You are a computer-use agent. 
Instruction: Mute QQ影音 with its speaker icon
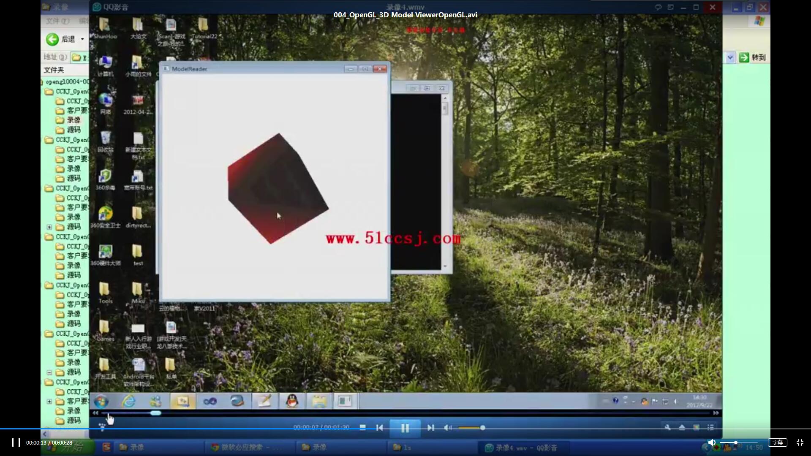tap(448, 428)
